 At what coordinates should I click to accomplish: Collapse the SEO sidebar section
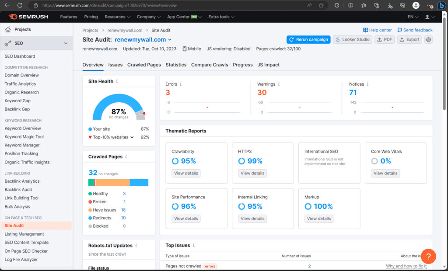66,43
